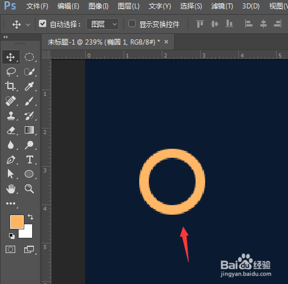Select the Crop tool
Image resolution: width=288 pixels, height=284 pixels.
point(11,86)
